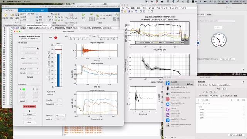Toggle the red REC lamp in MATLAB App
The width and height of the screenshot is (247, 139).
(x=56, y=37)
